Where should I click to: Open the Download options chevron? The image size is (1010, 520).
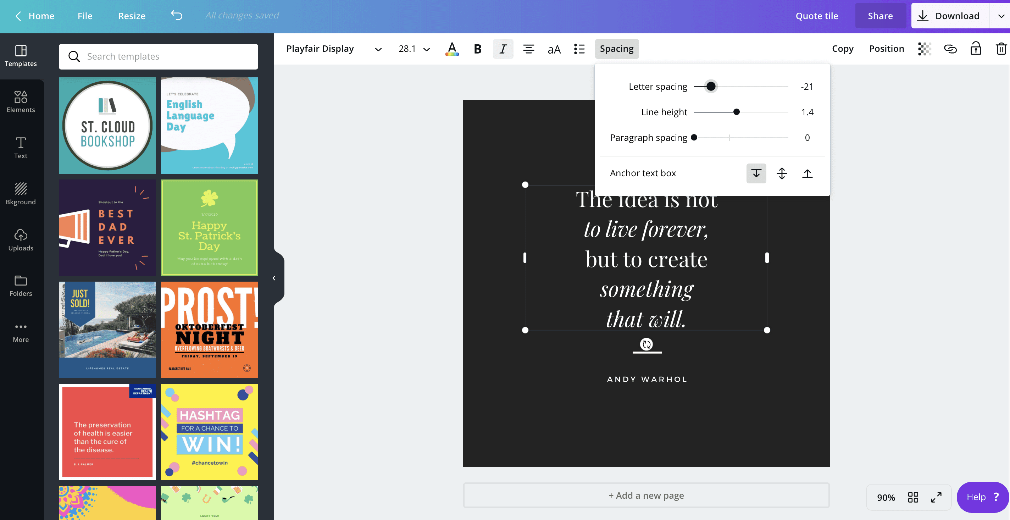tap(1001, 16)
